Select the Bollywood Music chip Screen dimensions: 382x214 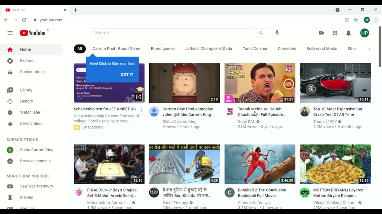click(321, 49)
